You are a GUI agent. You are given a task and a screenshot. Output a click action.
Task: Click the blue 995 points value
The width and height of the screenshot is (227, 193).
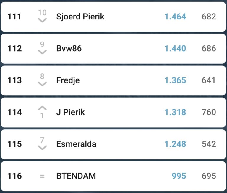pyautogui.click(x=179, y=176)
